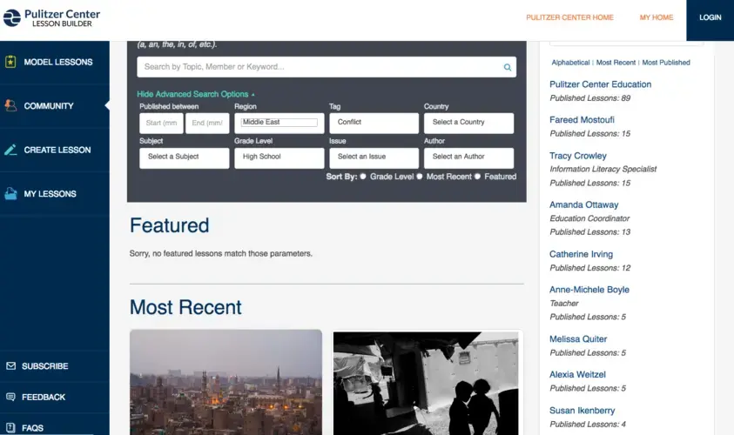Click the Published between End date field
Viewport: 734px width, 435px height.
207,123
